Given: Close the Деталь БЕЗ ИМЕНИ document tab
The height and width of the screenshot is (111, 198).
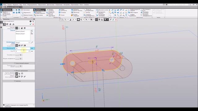Looking at the screenshot, I should click(x=21, y=7).
